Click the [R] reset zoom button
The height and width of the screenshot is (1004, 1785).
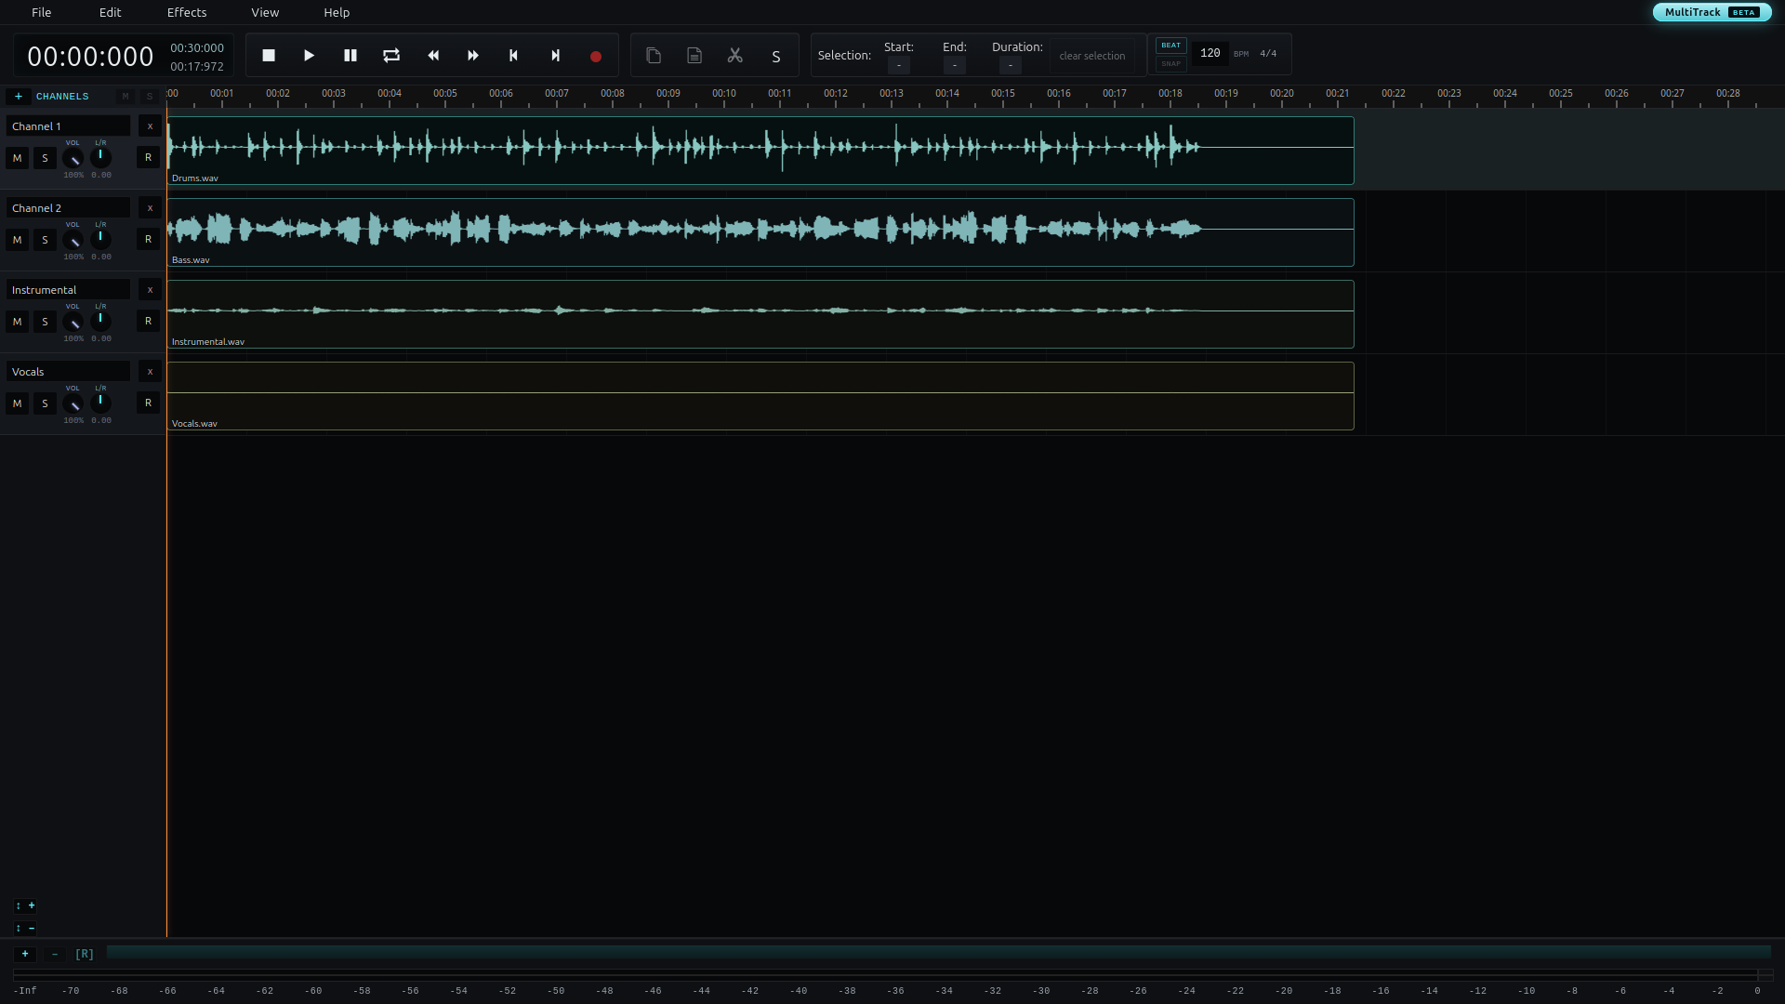(x=85, y=954)
